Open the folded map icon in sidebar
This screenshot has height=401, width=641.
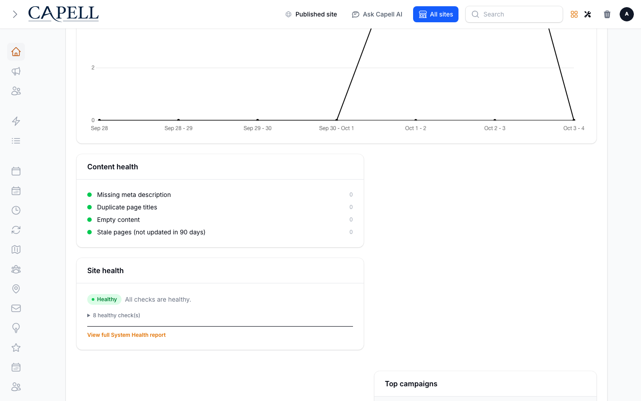tap(16, 250)
